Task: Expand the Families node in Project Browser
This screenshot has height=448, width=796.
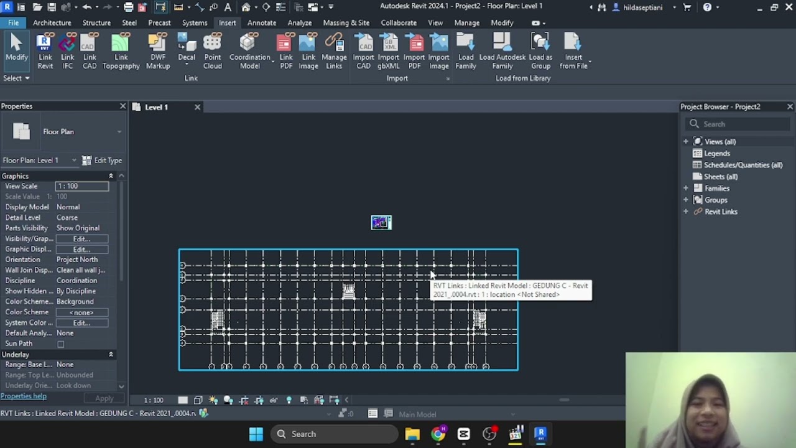Action: point(686,189)
